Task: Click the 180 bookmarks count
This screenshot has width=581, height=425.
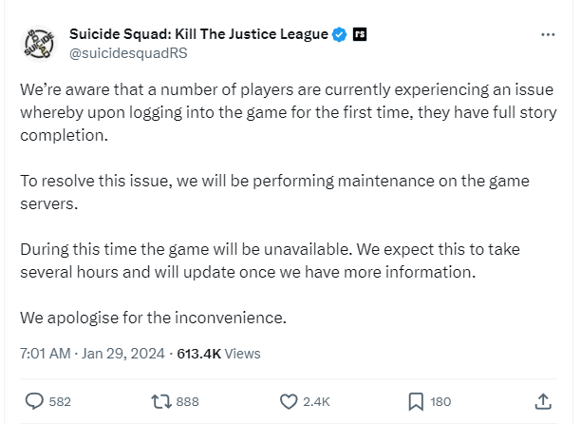Action: coord(440,401)
